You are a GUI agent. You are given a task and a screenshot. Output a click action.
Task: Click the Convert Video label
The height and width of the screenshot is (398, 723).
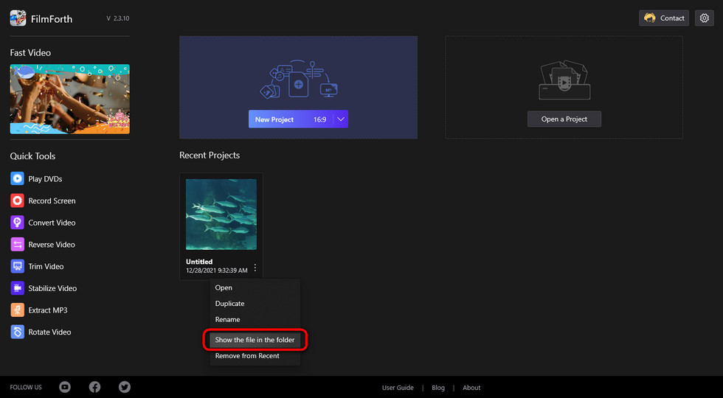click(52, 223)
